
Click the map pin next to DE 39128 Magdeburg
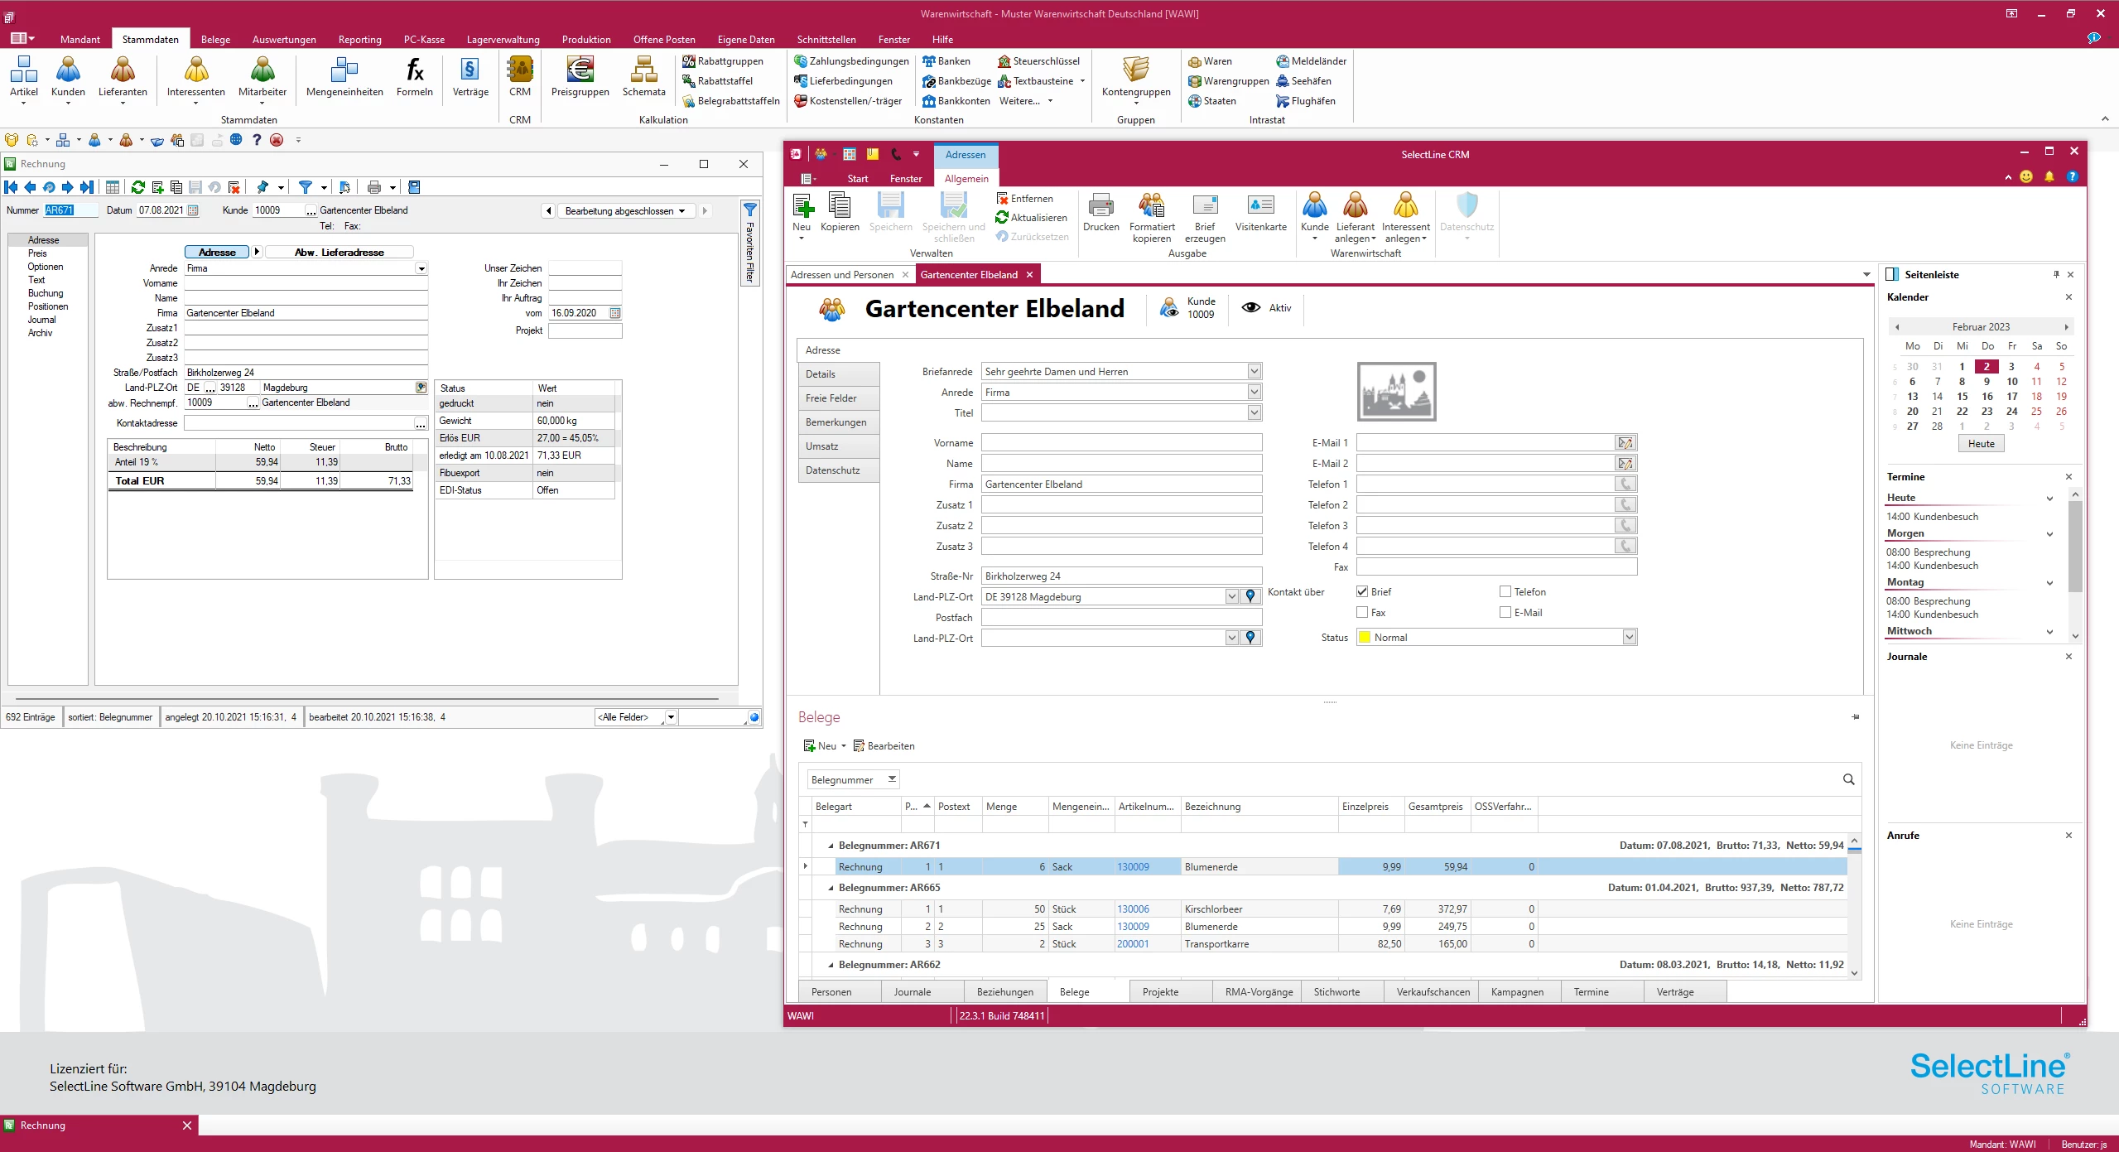[x=1250, y=596]
